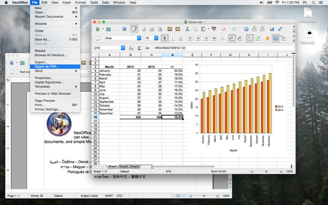Choose Save As... from File menu

click(55, 39)
